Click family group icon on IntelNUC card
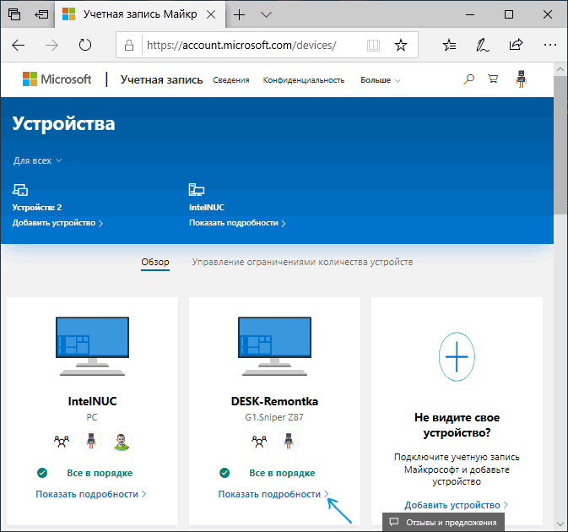This screenshot has height=532, width=568. 62,441
